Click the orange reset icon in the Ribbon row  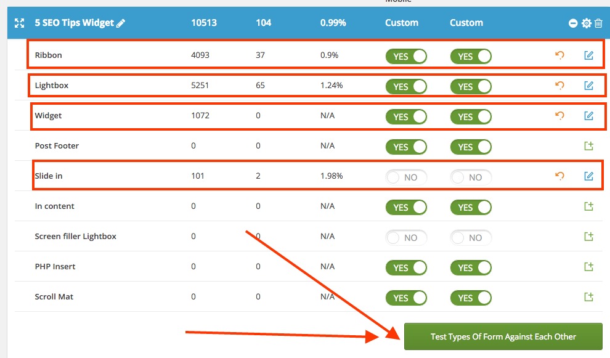tap(559, 55)
